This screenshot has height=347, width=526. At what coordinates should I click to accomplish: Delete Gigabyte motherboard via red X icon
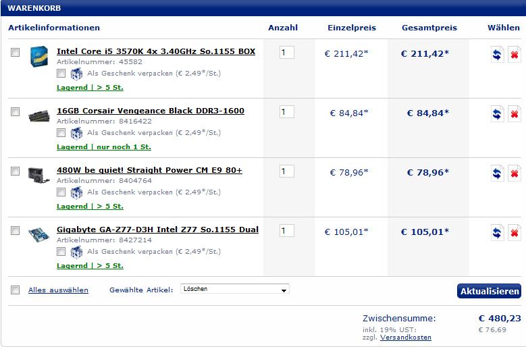point(515,233)
